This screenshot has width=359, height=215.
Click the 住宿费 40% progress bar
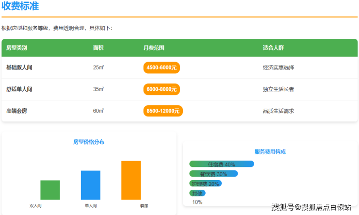pyautogui.click(x=221, y=164)
